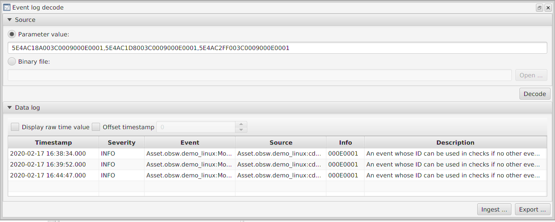Select the Parameter value radio button
The width and height of the screenshot is (555, 222).
click(x=12, y=34)
